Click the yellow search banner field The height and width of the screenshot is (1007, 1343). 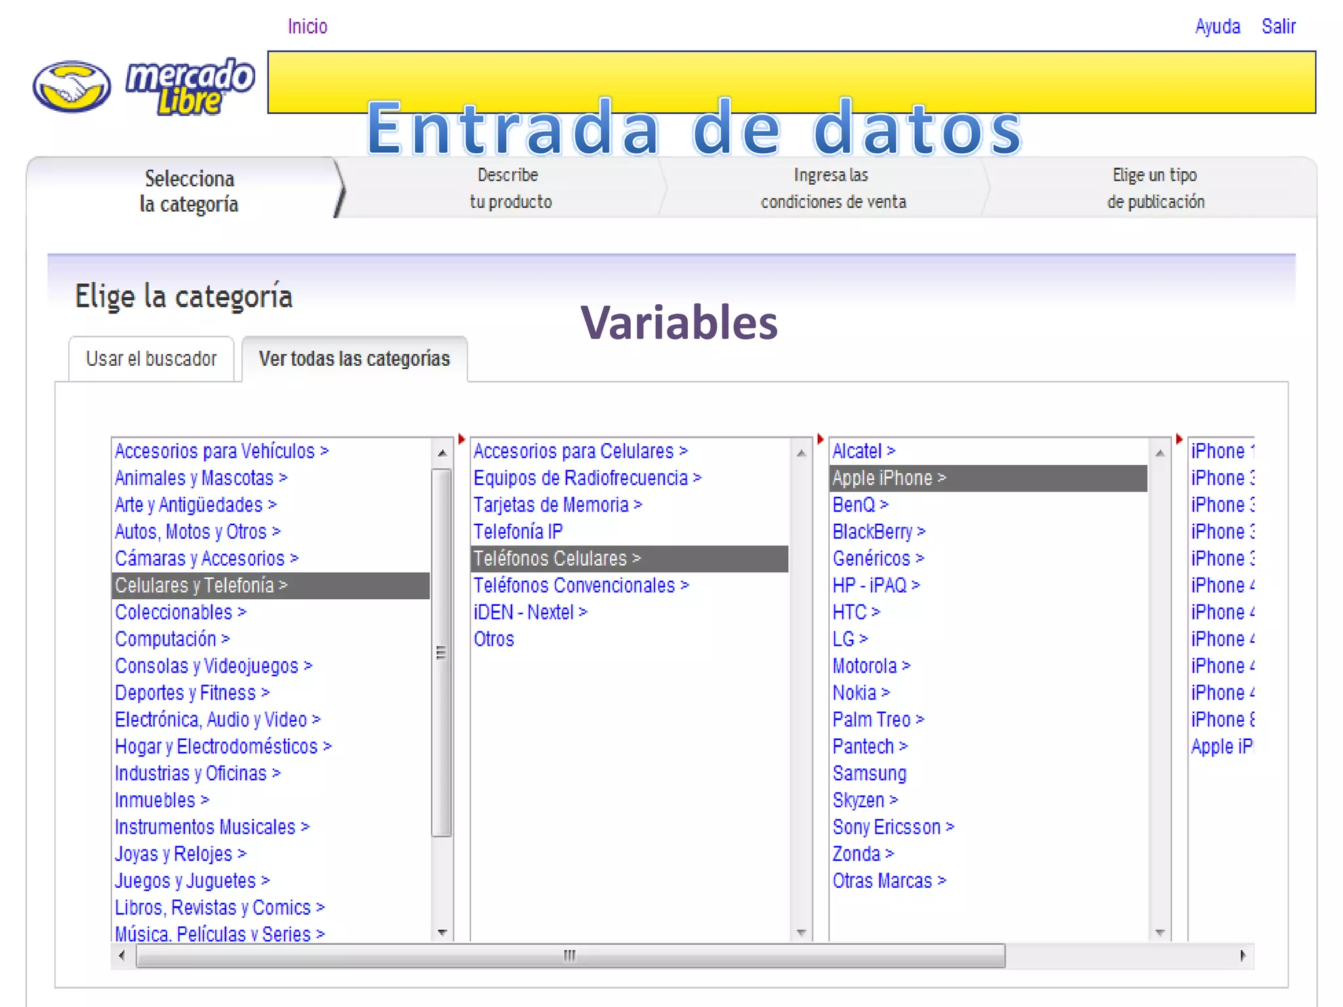[792, 82]
